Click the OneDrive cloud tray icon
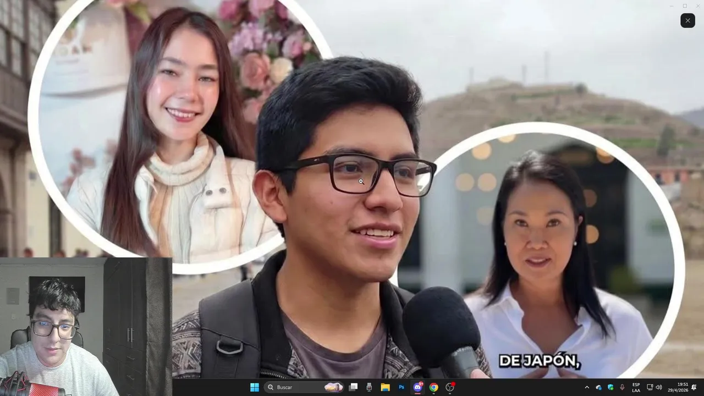Viewport: 704px width, 396px height. point(599,387)
